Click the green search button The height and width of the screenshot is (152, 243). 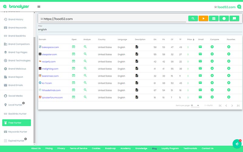pos(193,19)
